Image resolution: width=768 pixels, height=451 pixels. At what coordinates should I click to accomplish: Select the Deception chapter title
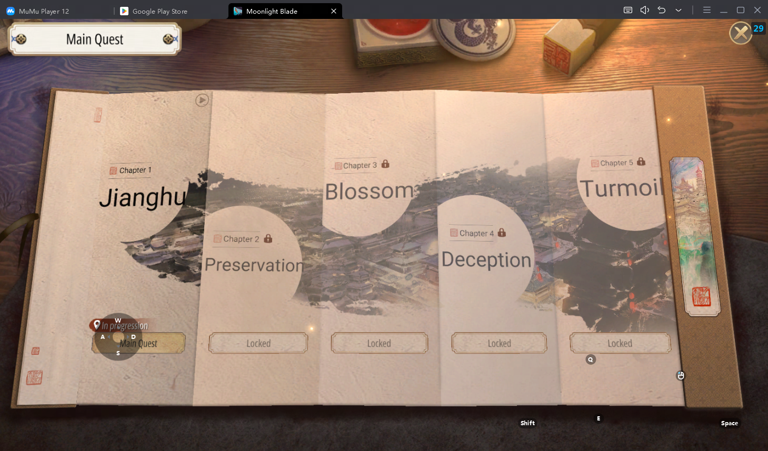tap(486, 259)
